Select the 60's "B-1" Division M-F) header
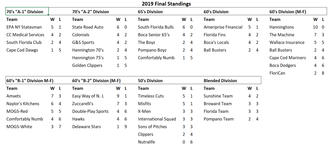 point(30,81)
